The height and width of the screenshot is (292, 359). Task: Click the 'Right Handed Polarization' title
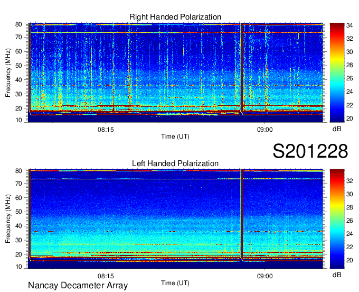175,17
